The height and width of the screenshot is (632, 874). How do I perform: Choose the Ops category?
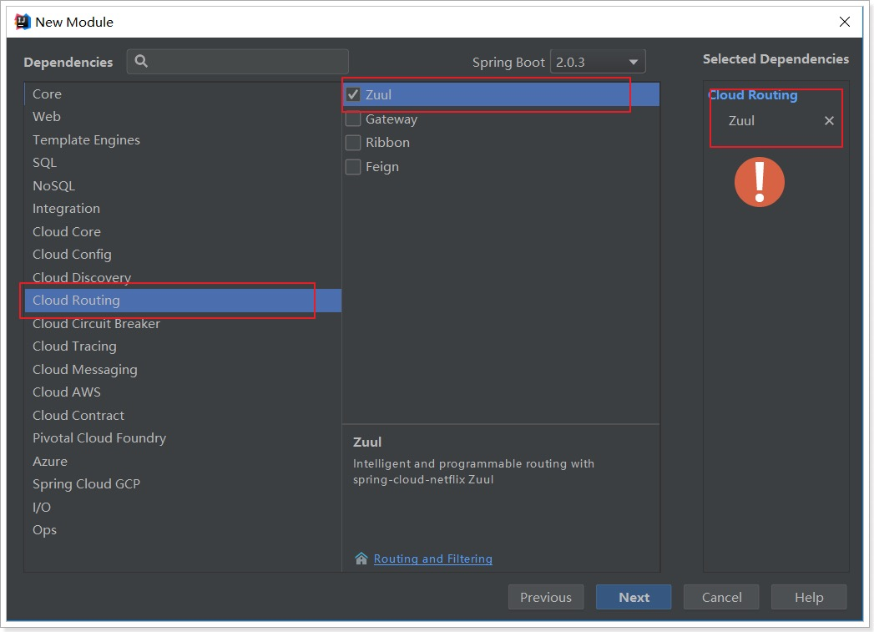[x=183, y=530]
